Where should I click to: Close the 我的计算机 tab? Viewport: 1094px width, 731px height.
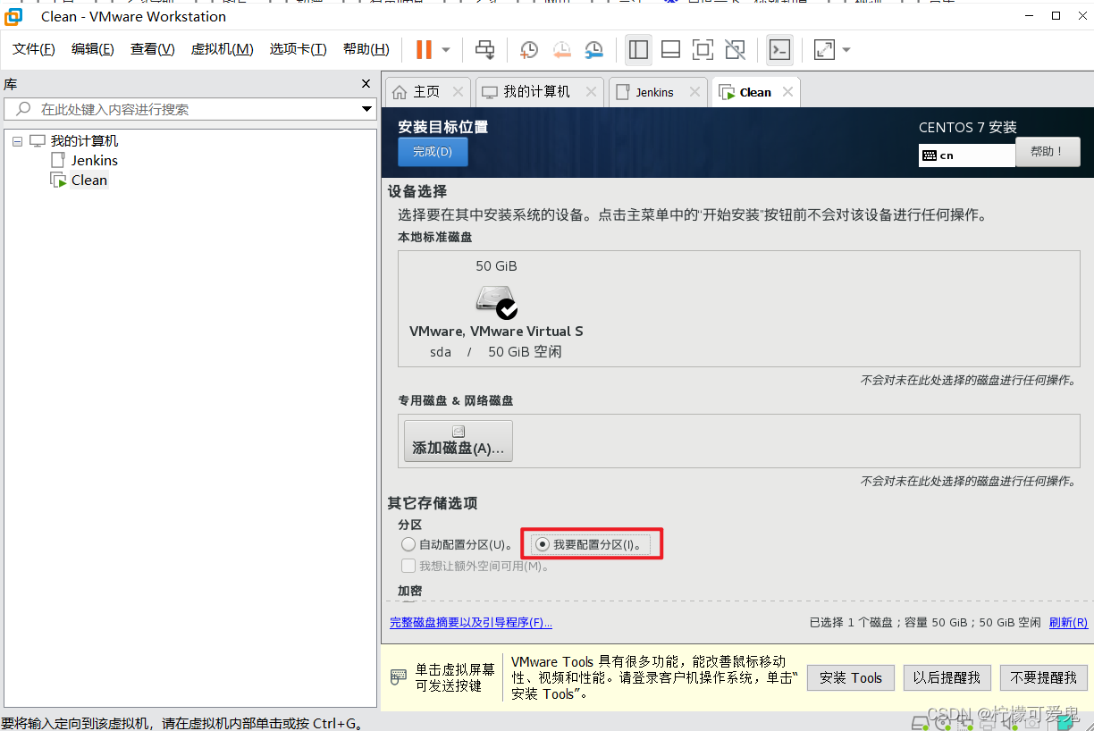(590, 91)
